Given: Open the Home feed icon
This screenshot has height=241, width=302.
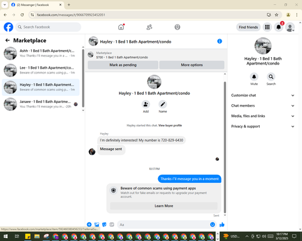Looking at the screenshot, I should [121, 27].
